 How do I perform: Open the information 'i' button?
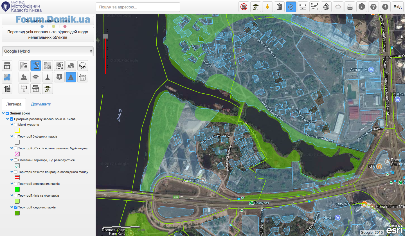click(x=362, y=7)
